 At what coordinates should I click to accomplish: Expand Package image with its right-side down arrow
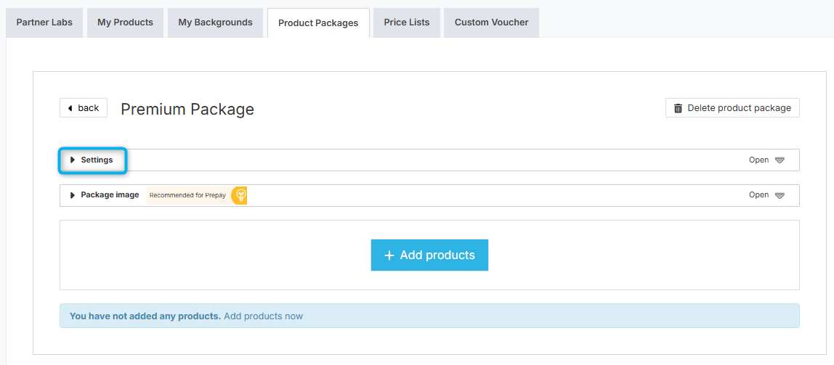click(x=780, y=195)
